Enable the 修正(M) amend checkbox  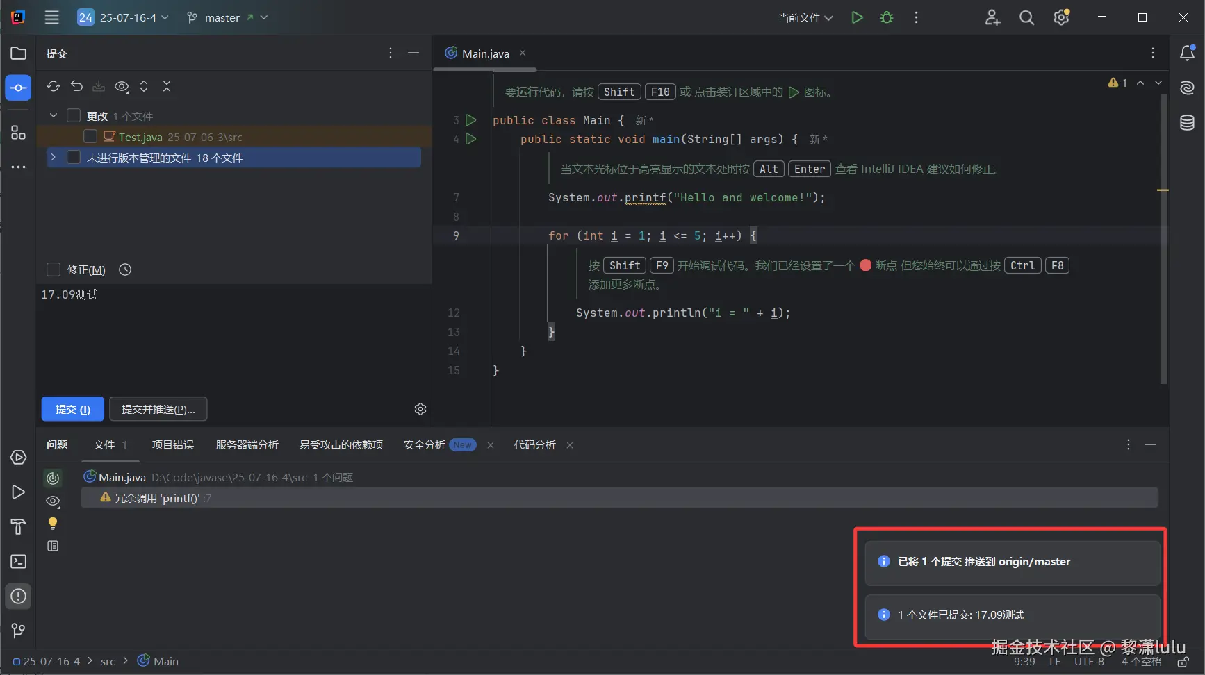pos(54,269)
